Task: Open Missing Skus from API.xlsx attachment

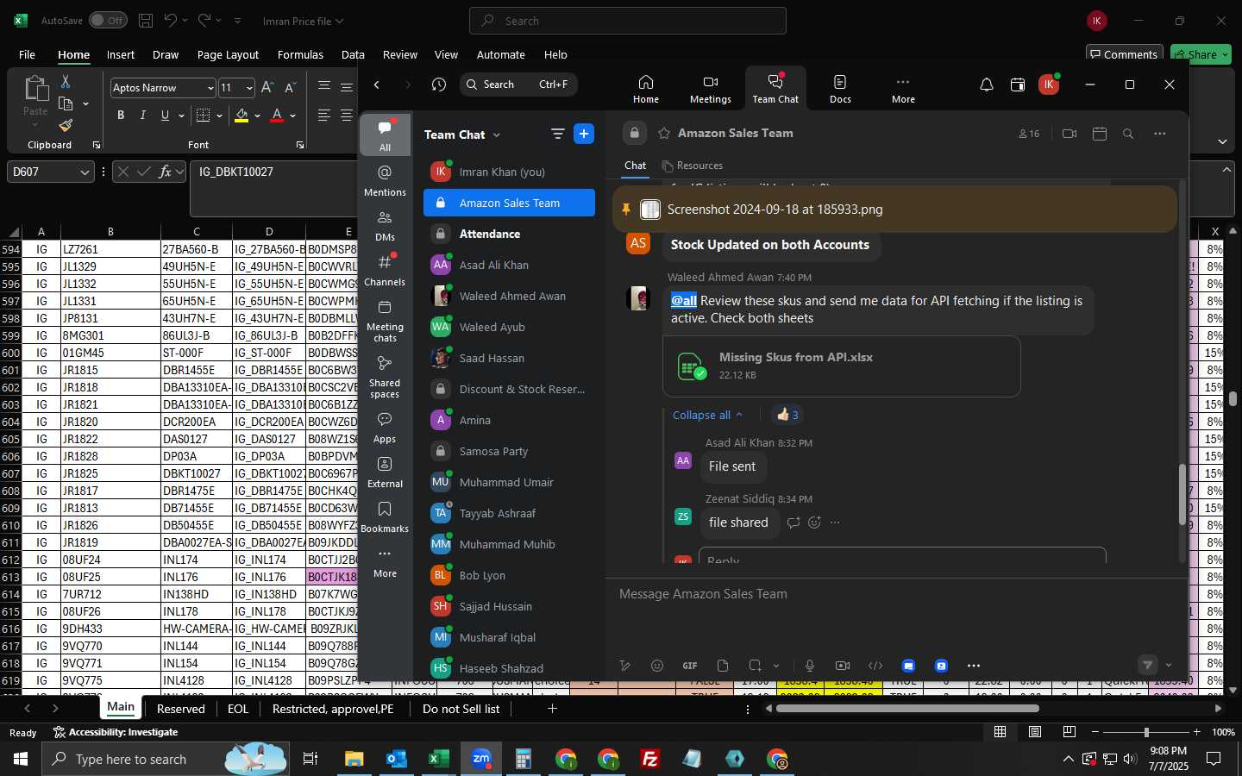Action: coord(842,366)
